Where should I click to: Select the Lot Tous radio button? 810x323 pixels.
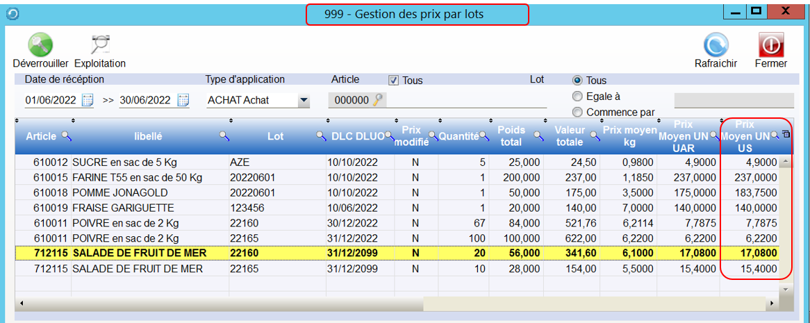click(x=577, y=81)
